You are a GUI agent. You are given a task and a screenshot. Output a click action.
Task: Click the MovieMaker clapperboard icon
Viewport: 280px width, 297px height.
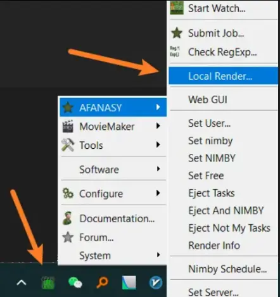point(68,127)
